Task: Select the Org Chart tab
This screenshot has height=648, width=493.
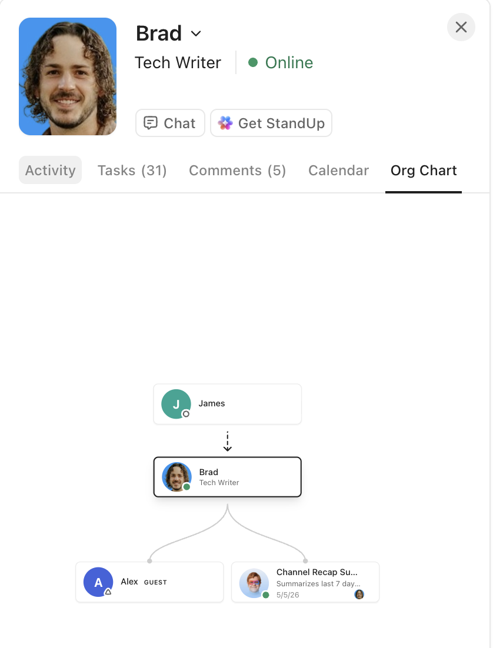Action: click(x=424, y=171)
